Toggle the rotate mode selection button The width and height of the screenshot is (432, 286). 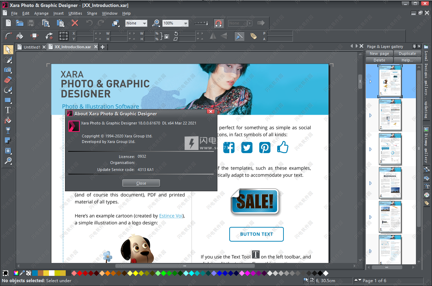tap(49, 36)
